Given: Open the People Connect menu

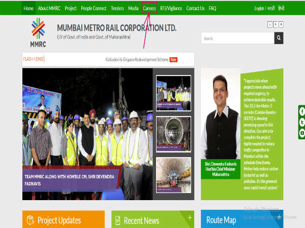Looking at the screenshot, I should (94, 8).
